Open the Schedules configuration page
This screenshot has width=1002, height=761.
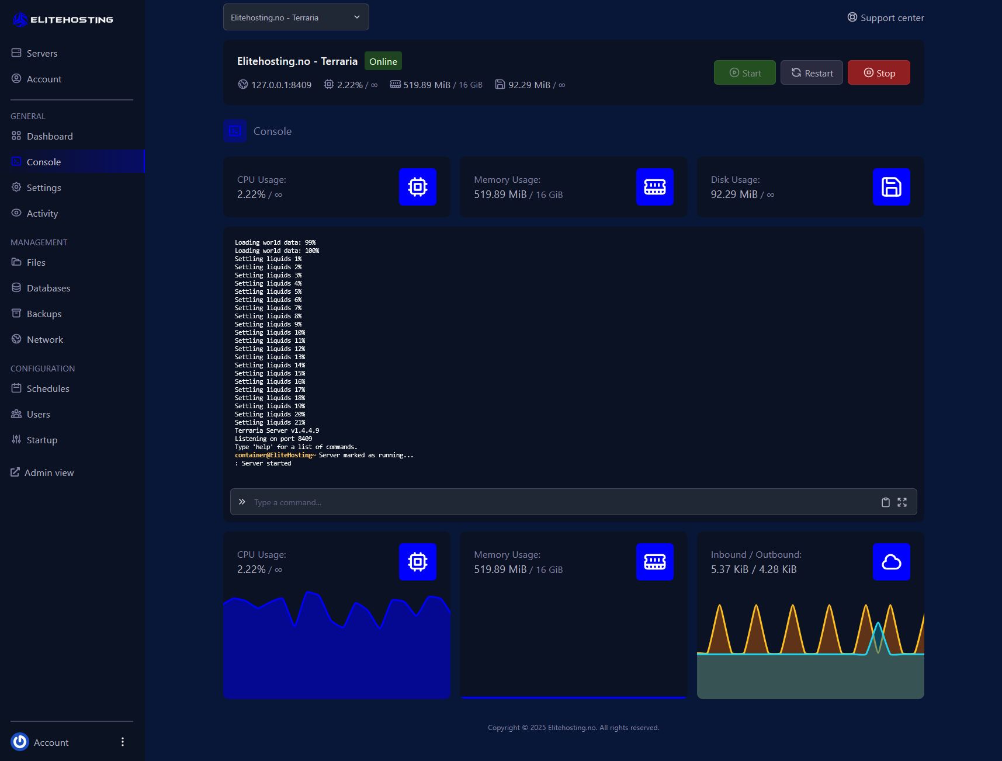point(48,388)
